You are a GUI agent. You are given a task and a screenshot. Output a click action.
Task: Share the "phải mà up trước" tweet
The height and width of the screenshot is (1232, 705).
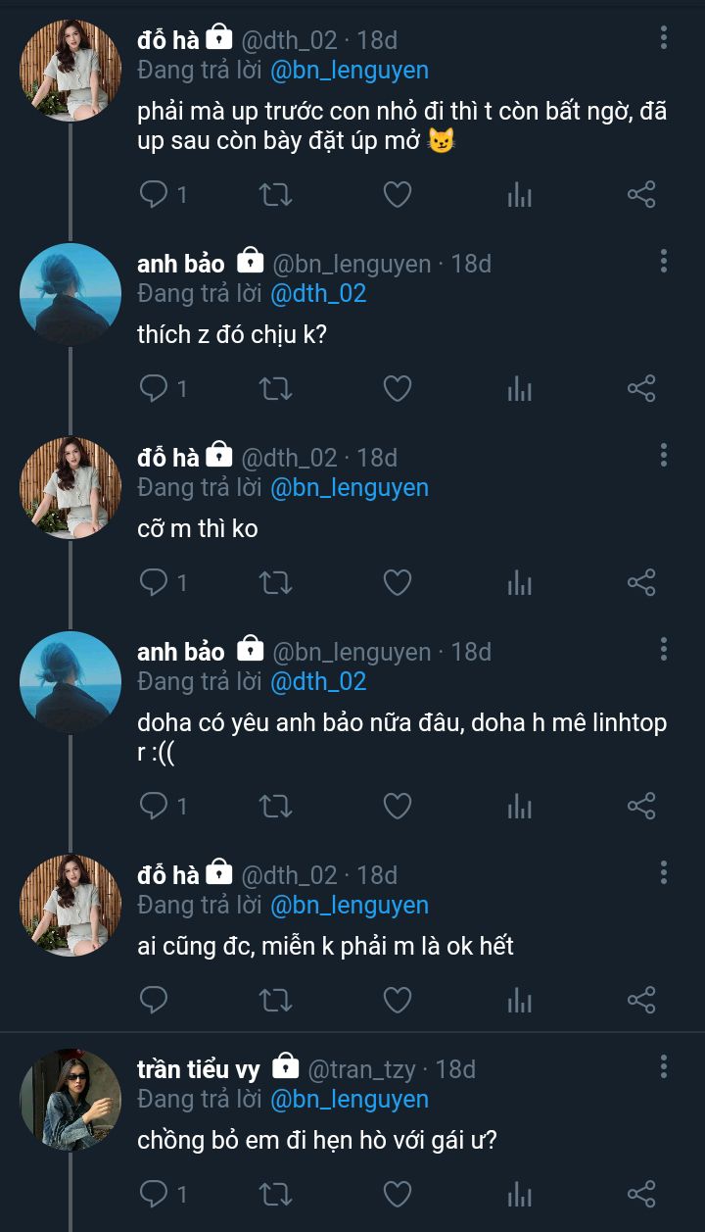[640, 195]
